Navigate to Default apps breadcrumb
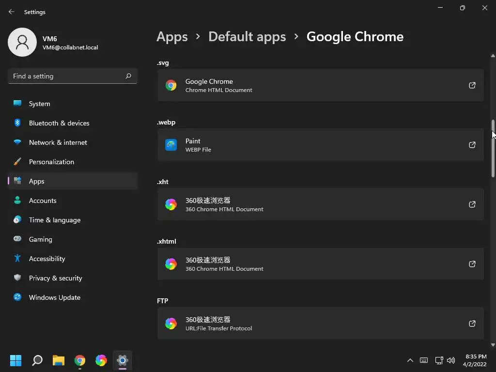496x372 pixels. pos(247,37)
